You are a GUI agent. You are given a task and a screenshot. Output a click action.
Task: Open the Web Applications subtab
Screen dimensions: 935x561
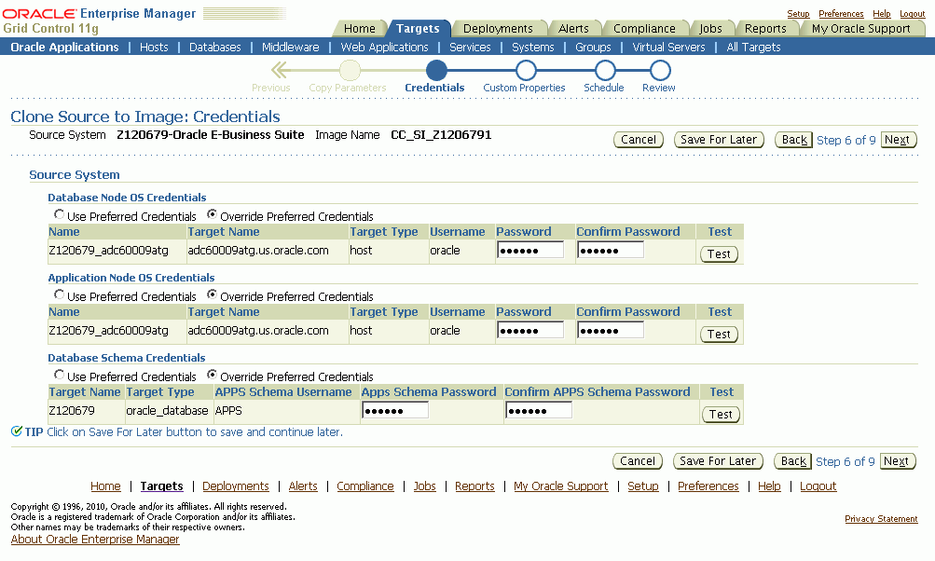tap(385, 48)
